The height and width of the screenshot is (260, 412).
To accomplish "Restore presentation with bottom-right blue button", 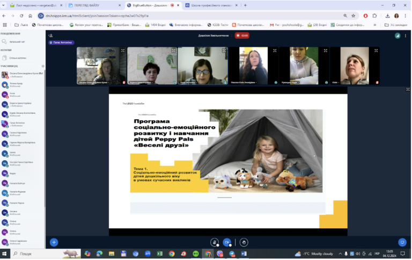I will point(402,242).
